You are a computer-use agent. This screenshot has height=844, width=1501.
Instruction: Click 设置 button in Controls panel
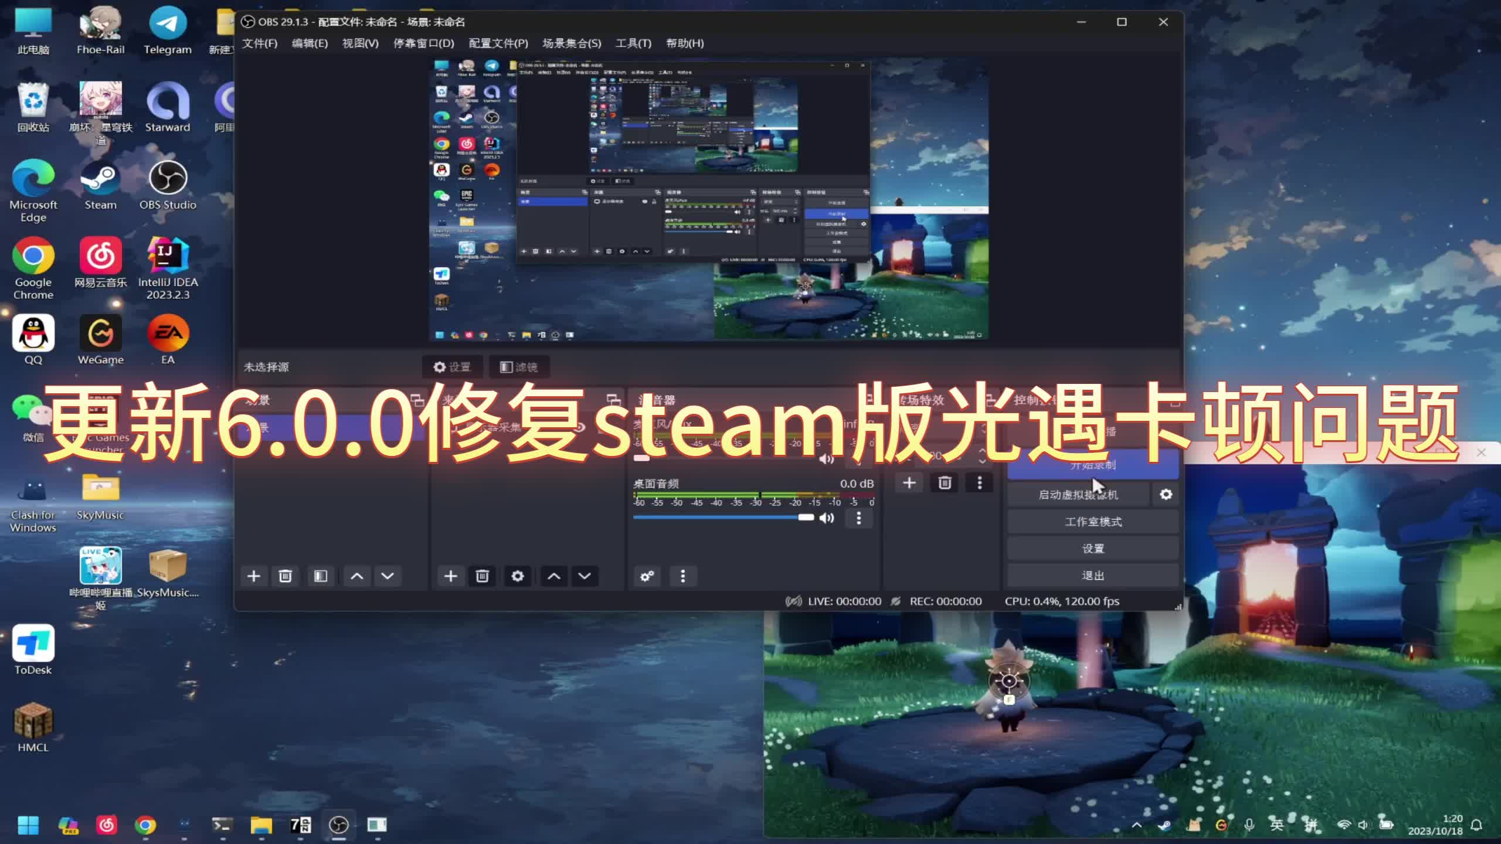coord(1093,549)
